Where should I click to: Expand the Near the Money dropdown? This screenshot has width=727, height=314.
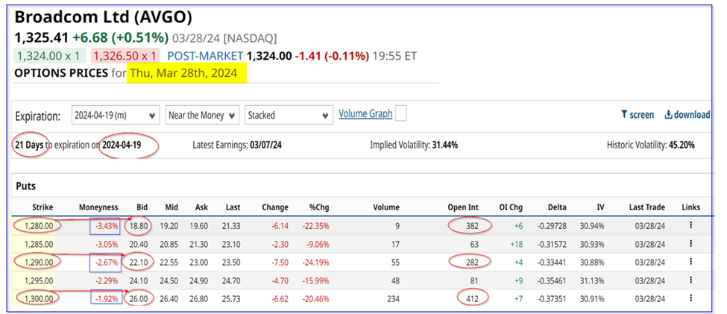[x=203, y=116]
